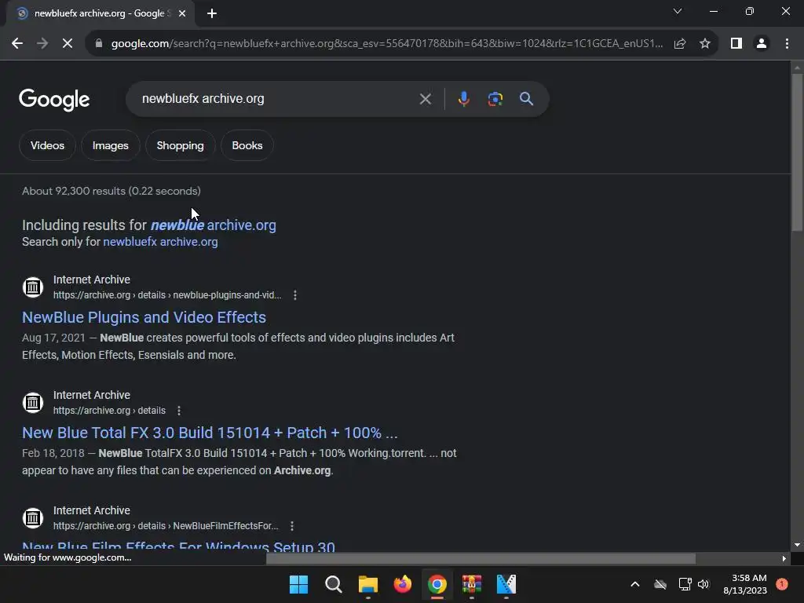Viewport: 804px width, 603px height.
Task: Go to the Google home logo
Action: 54,100
